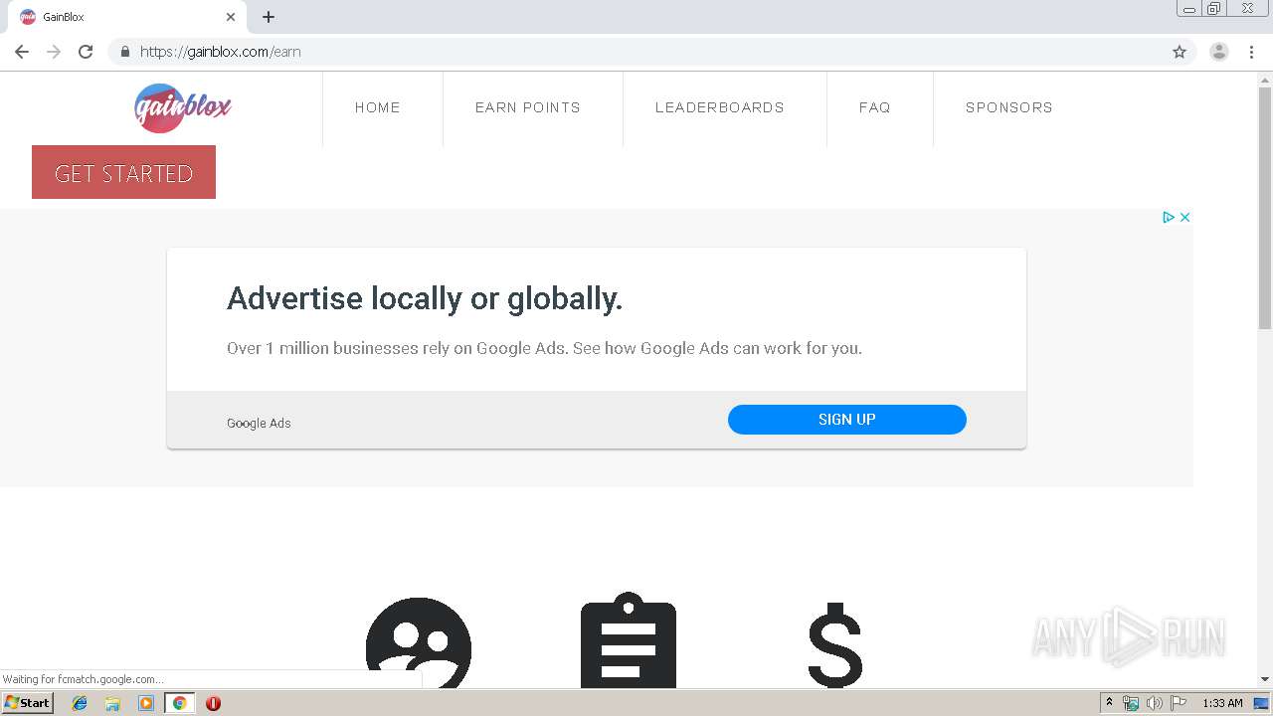
Task: Open the AdChoices triangle icon
Action: 1169,217
